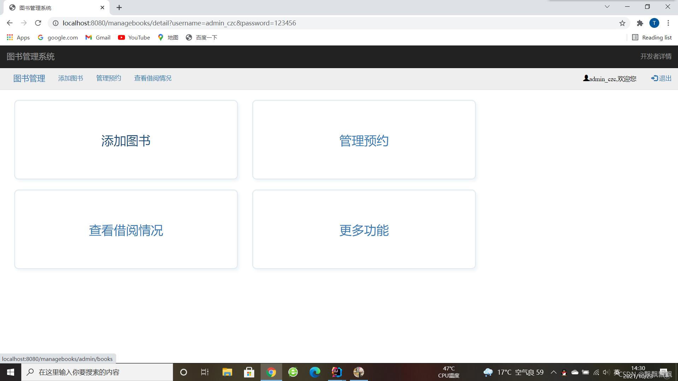Viewport: 678px width, 381px height.
Task: Open the 添加图书 large card
Action: coord(126,140)
